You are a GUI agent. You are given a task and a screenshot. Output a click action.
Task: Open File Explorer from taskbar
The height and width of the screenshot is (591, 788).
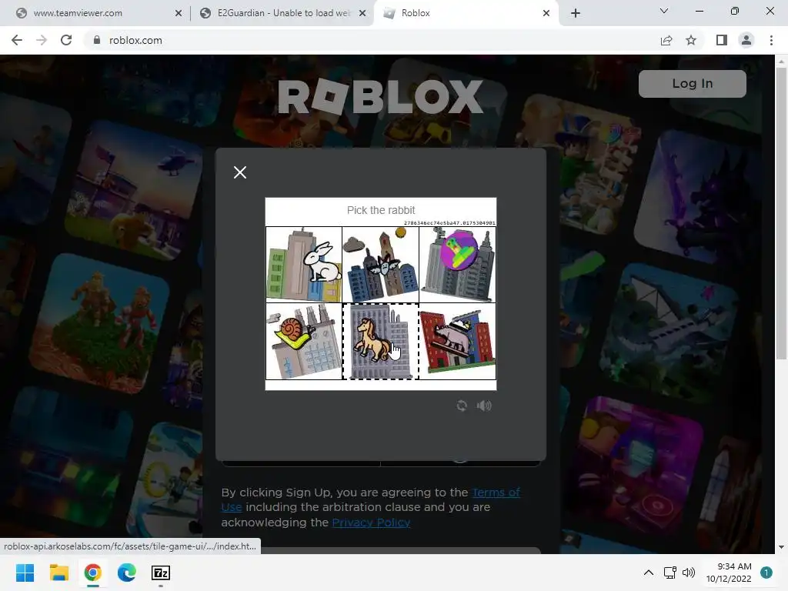[x=58, y=573]
